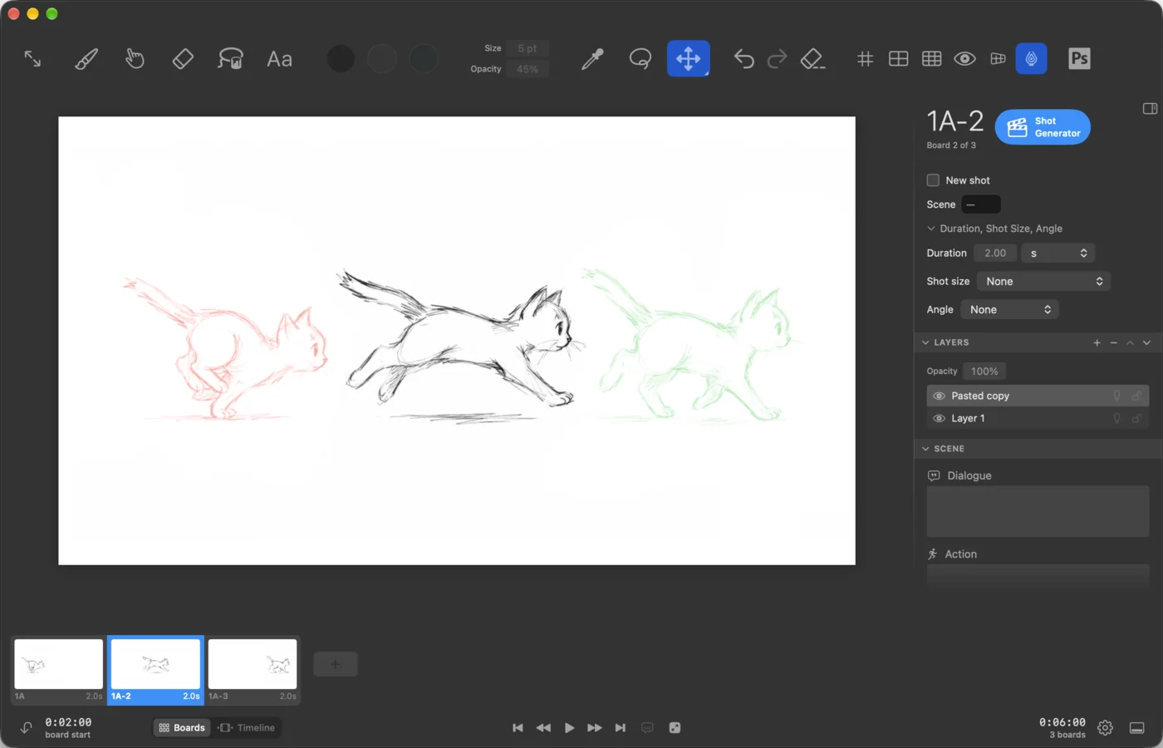Start playback with play button
Viewport: 1163px width, 748px height.
pyautogui.click(x=569, y=728)
